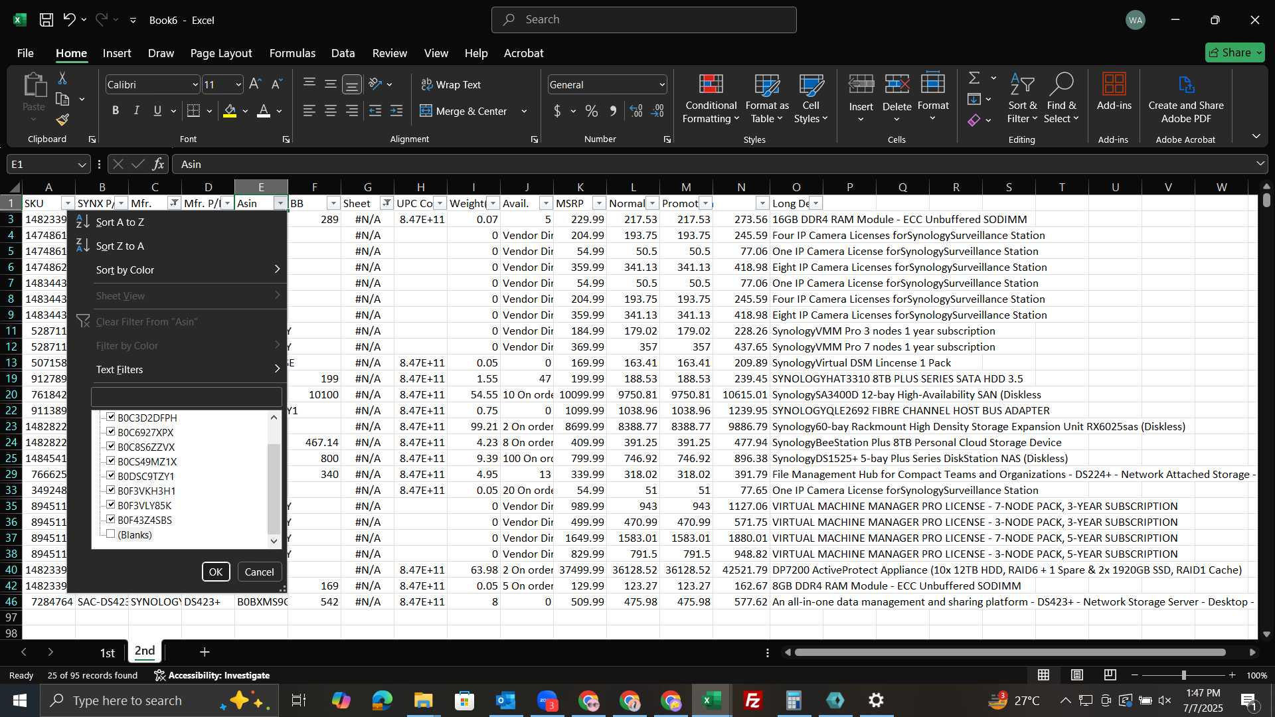Click the Comma Style icon
The image size is (1275, 717).
pos(613,111)
